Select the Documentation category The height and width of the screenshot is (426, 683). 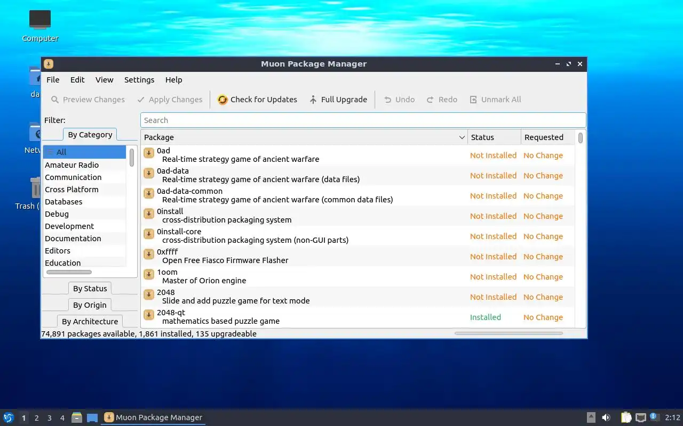84,239
